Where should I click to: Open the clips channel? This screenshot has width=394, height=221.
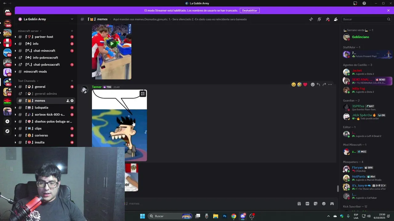[46, 129]
